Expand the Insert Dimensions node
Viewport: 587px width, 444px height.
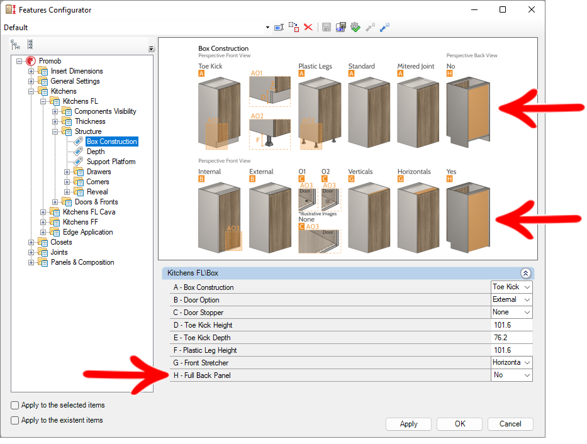[31, 71]
